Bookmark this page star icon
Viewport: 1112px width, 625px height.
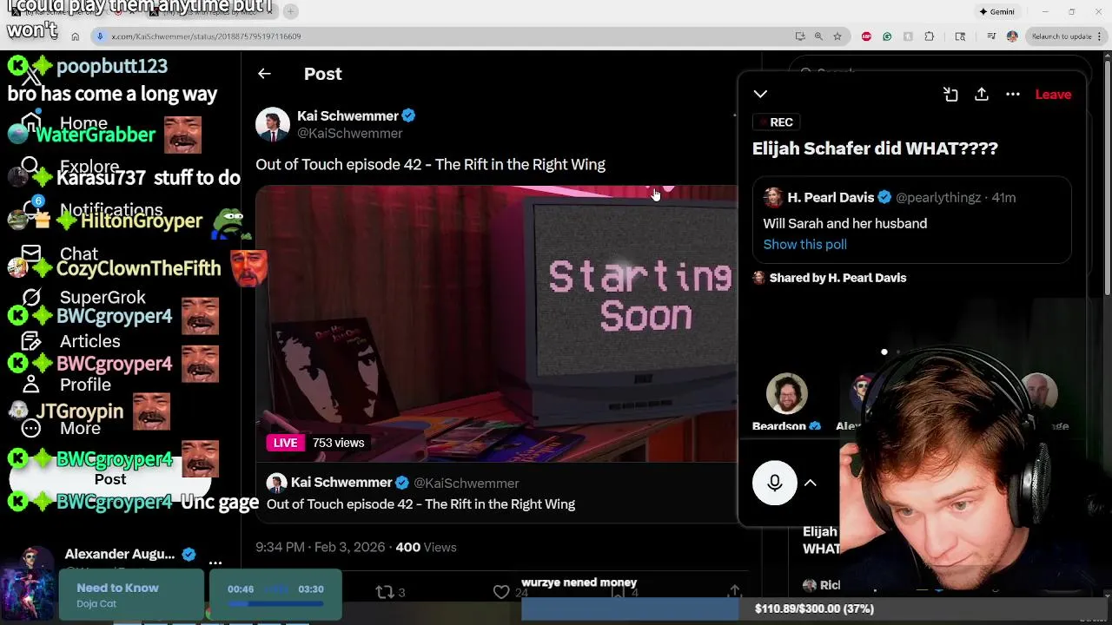(837, 36)
